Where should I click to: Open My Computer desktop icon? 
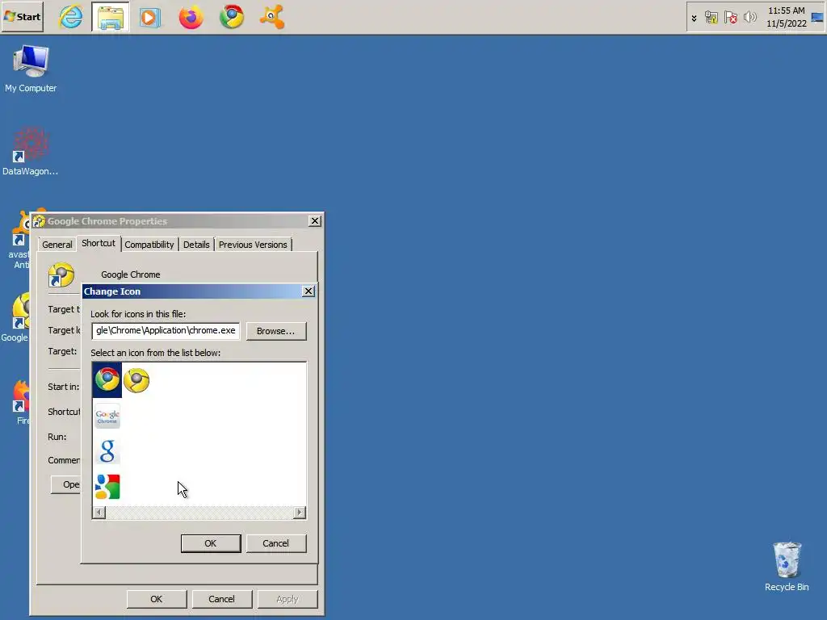tap(31, 69)
